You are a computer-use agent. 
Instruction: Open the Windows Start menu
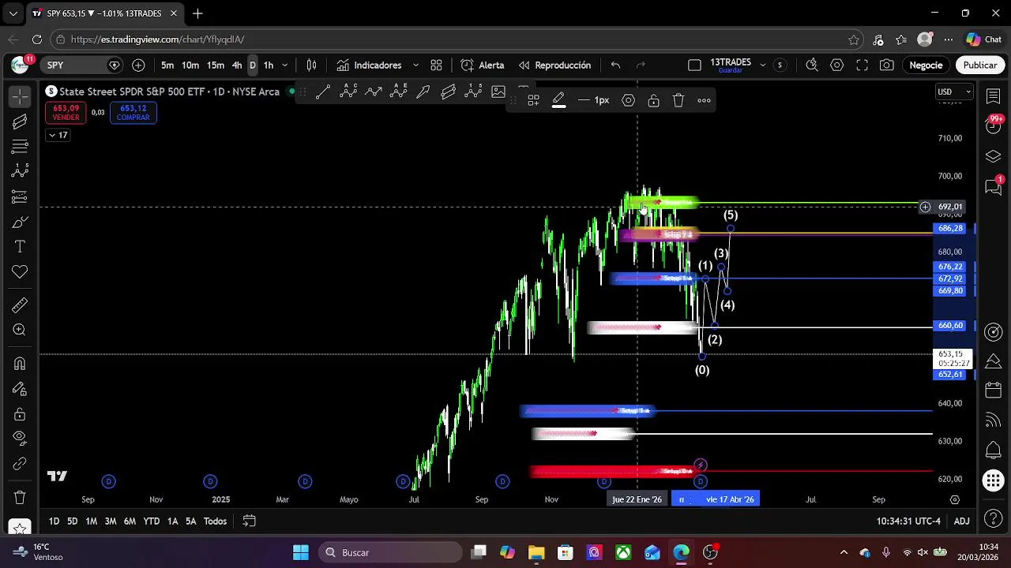pos(301,552)
